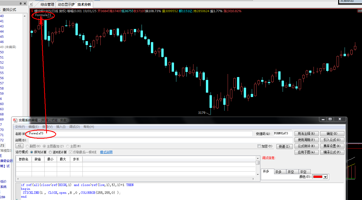This screenshot has width=362, height=200.
Task: Open the 编辑(E) menu
Action: [33, 127]
